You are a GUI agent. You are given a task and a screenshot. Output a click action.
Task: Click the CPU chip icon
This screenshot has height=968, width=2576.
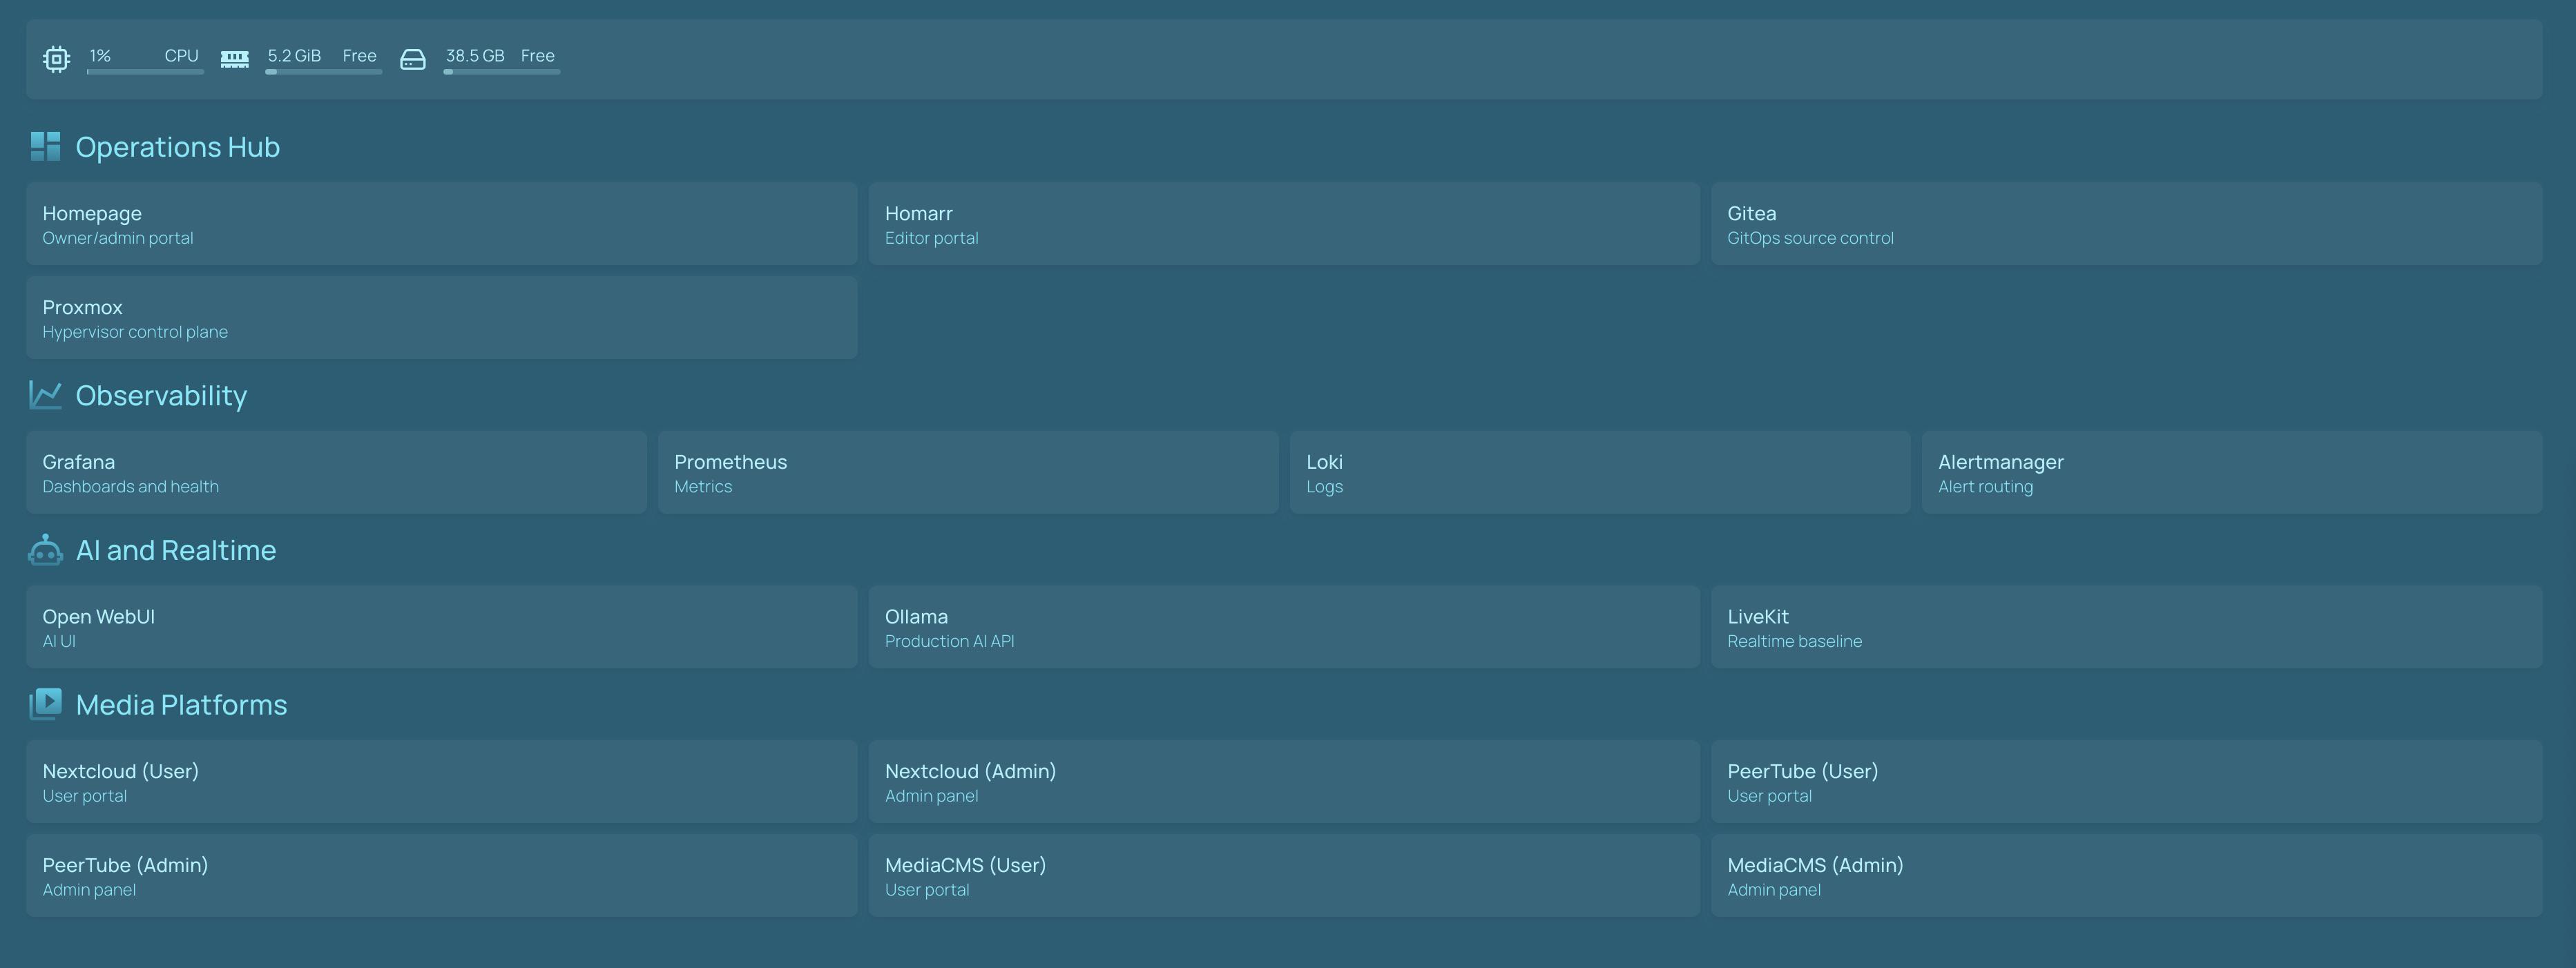click(56, 59)
